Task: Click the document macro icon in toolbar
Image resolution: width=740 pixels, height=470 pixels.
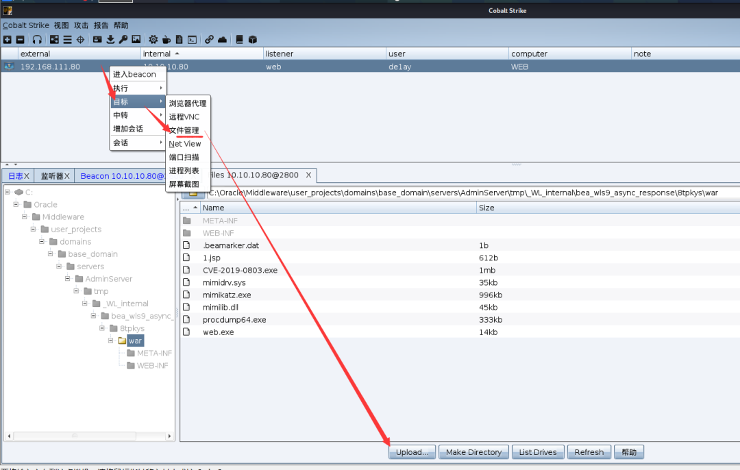Action: [179, 40]
